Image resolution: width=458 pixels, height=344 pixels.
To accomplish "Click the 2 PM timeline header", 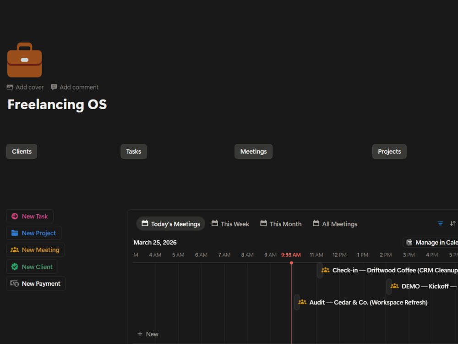I will pos(386,255).
